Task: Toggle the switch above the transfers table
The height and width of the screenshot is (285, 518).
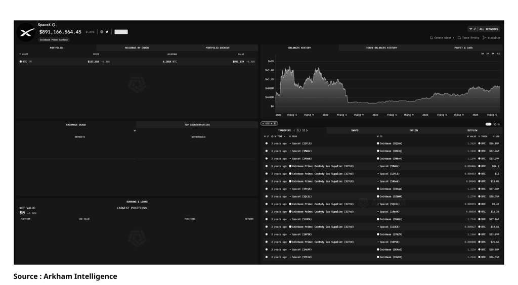Action: point(488,124)
